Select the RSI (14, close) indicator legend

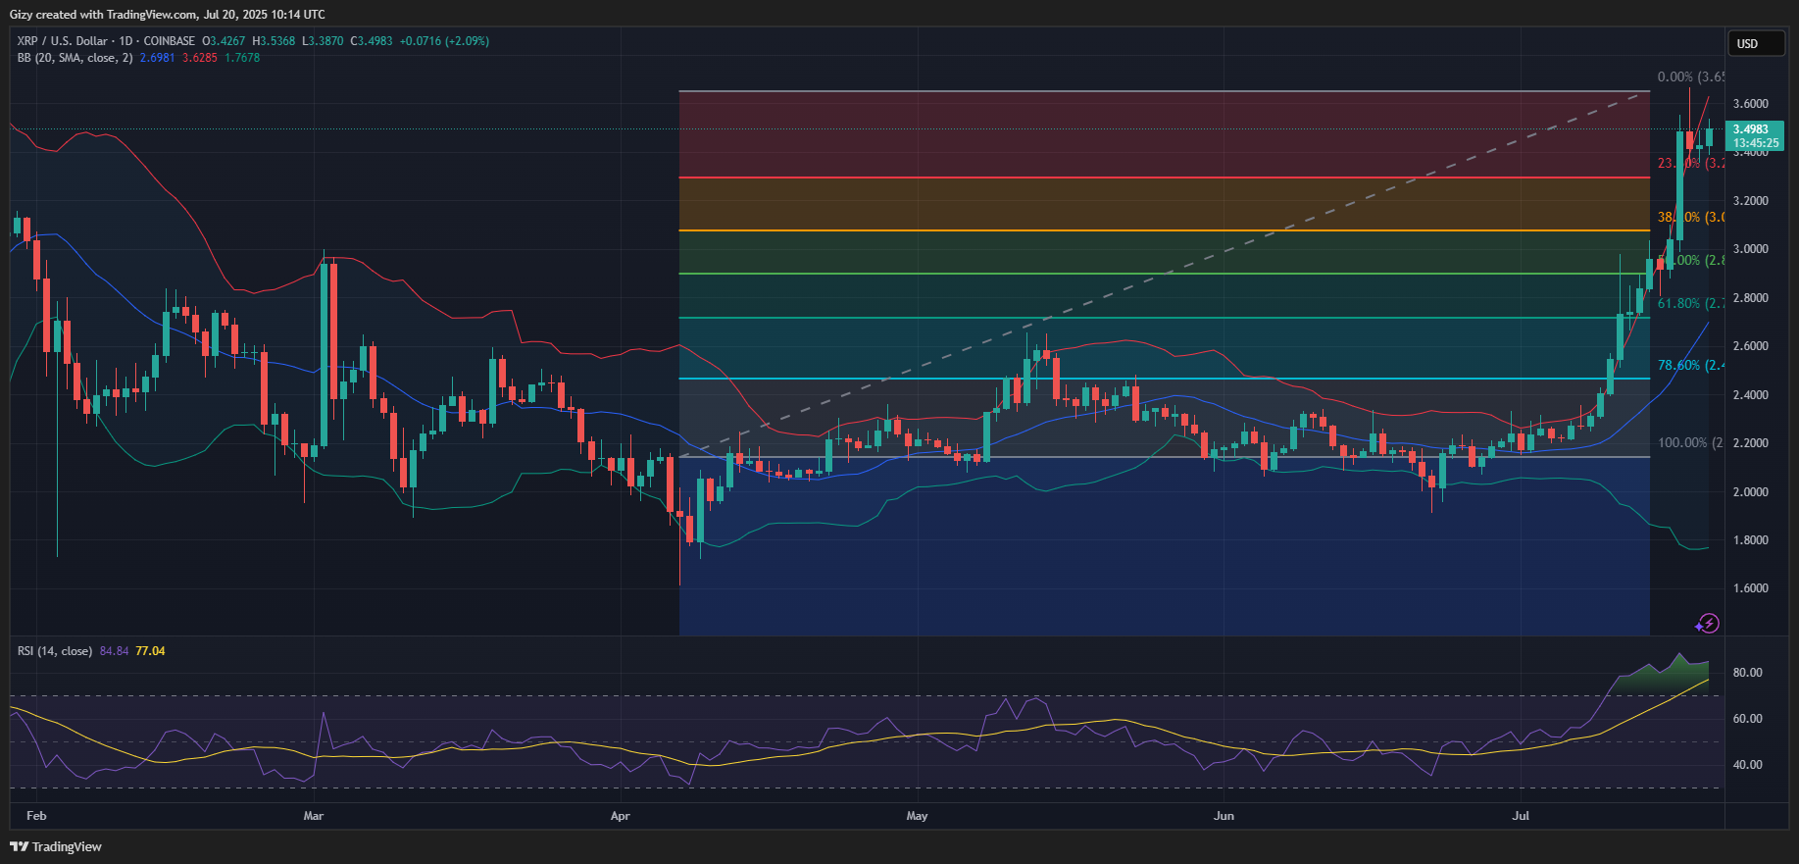tap(55, 651)
